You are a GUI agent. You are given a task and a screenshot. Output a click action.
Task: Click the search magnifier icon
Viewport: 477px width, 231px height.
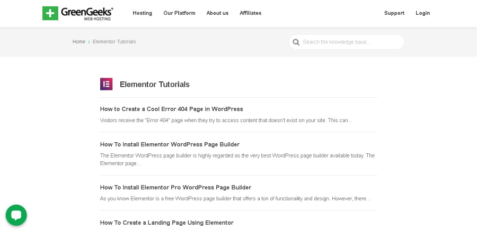pos(296,42)
